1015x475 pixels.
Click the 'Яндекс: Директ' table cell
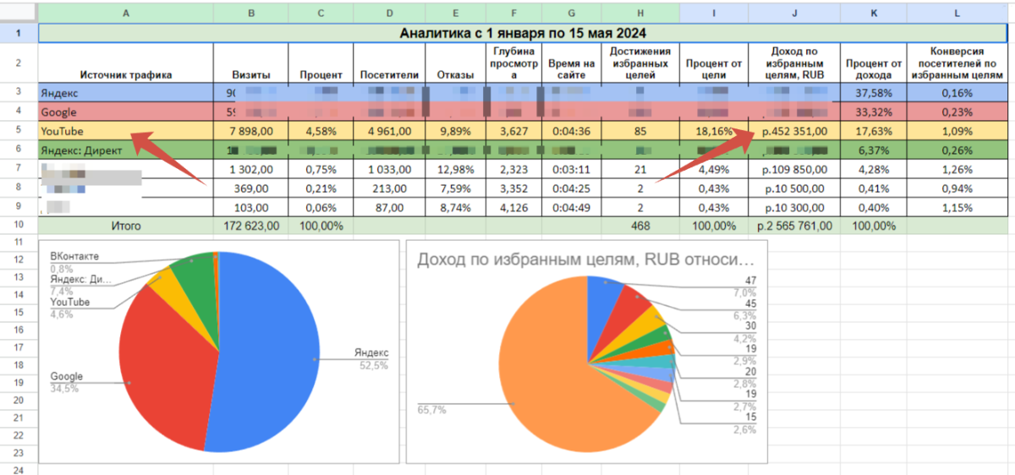coord(81,150)
